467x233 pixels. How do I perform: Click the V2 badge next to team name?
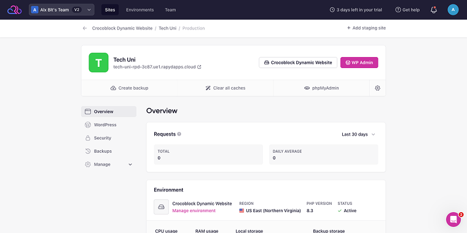pyautogui.click(x=77, y=10)
